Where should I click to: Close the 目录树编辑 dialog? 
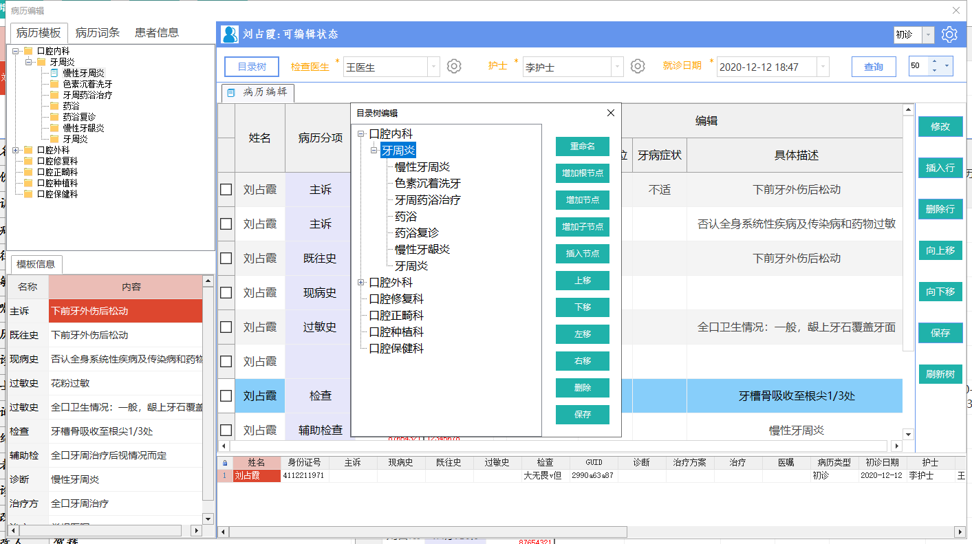point(610,113)
